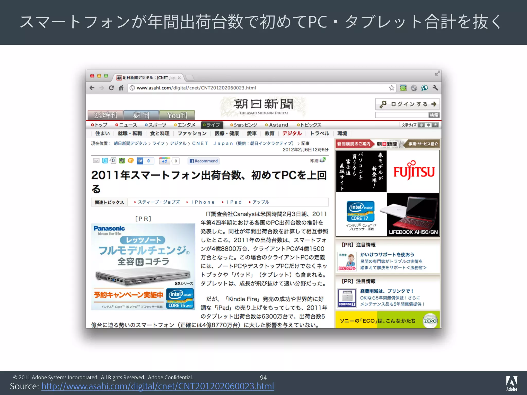
Task: Open エンタメ in navigation bar
Action: 185,125
